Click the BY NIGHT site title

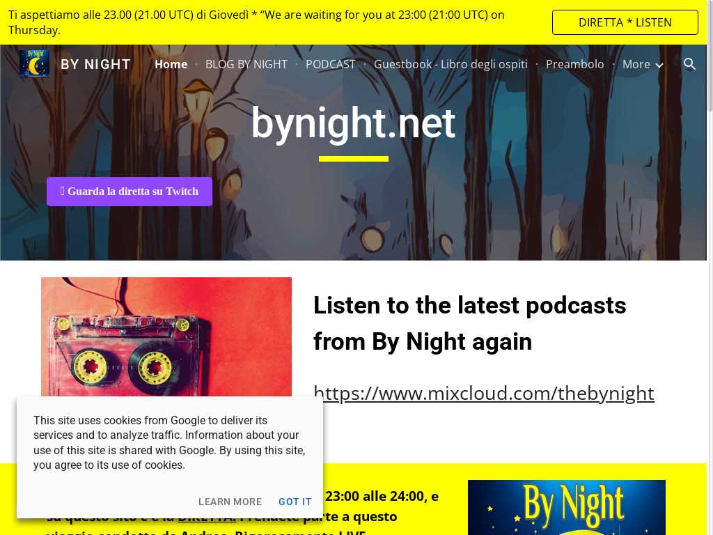(x=95, y=65)
